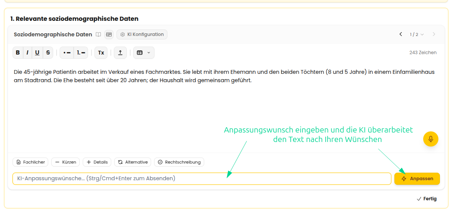Image resolution: width=457 pixels, height=209 pixels.
Task: Expand the 1 / 2 version dropdown
Action: (x=417, y=34)
